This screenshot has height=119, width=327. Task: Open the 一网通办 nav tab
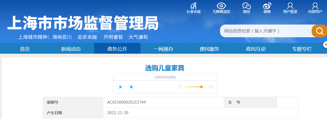click(x=163, y=49)
